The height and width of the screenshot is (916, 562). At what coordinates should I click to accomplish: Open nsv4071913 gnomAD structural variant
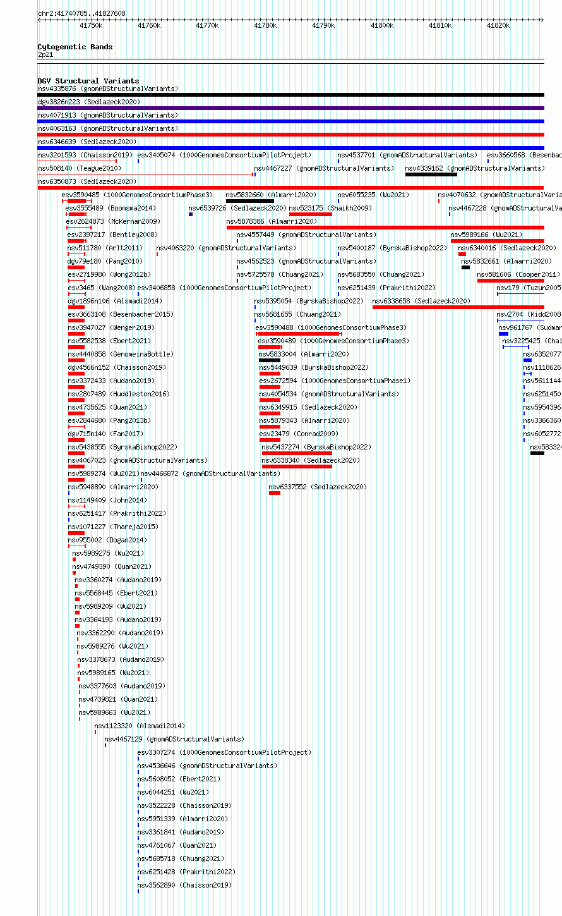coord(108,115)
